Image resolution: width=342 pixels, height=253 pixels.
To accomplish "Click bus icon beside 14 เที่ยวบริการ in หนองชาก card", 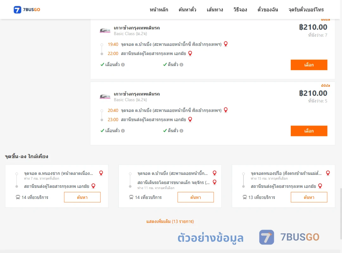I will 18,197.
